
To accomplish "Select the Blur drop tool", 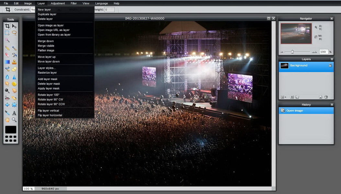I will [x=7, y=77].
